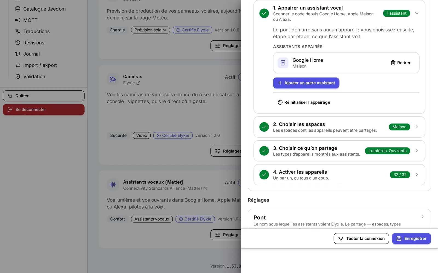Click the green check icon of step 4
This screenshot has width=438, height=273.
click(264, 175)
